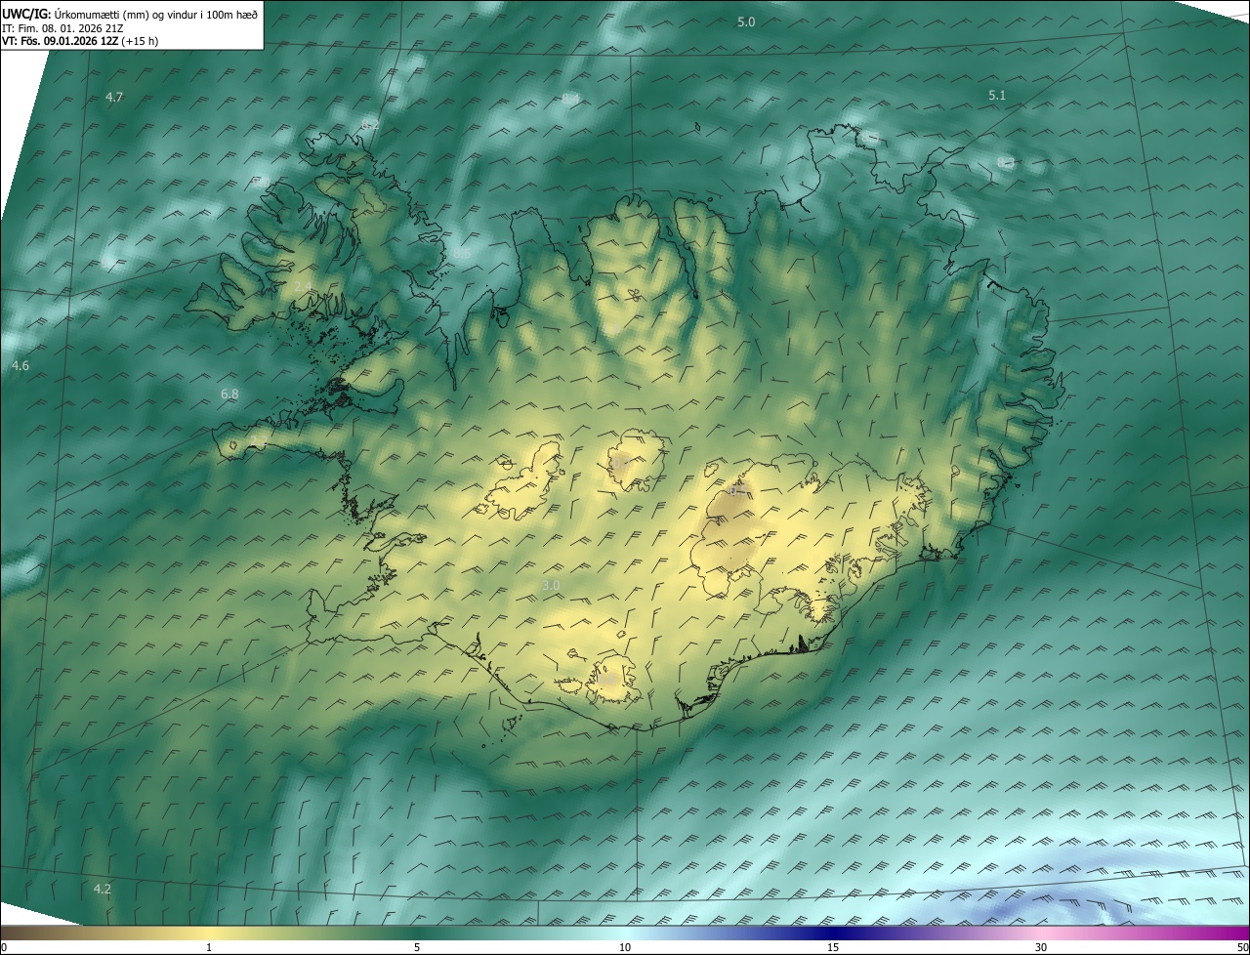
Task: Click the 0.8 value on the southern glacier
Action: point(605,679)
